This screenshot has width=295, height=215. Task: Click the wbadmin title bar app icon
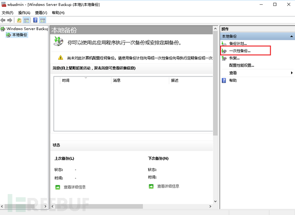pos(3,4)
